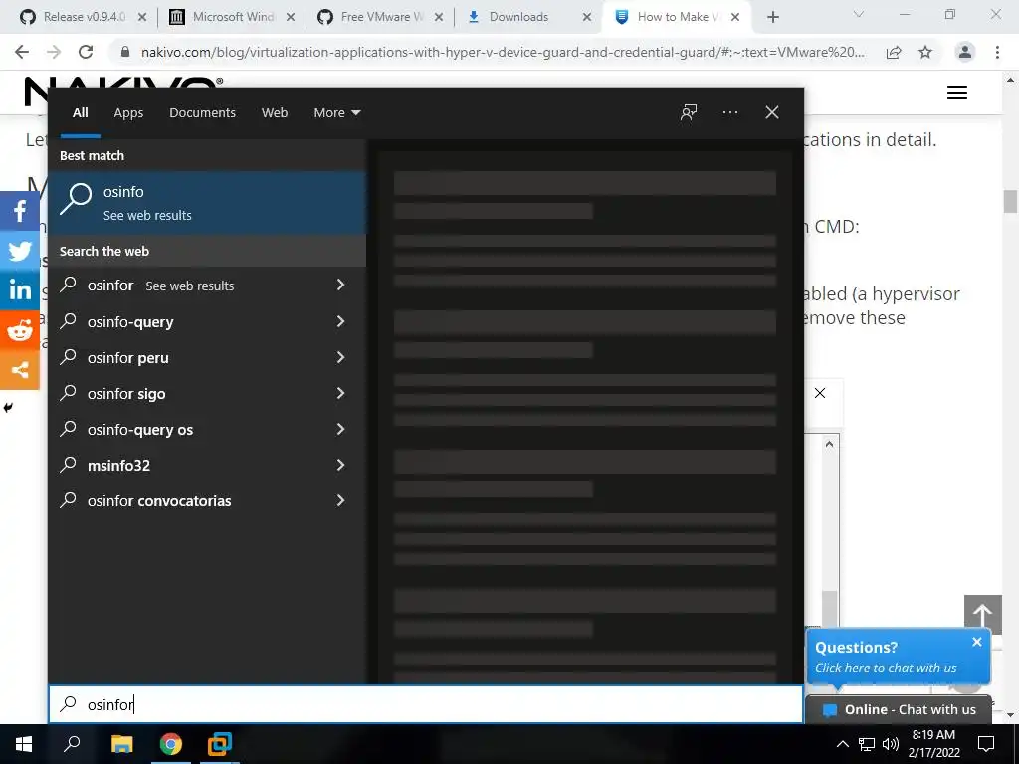Click the search box containing osinfor
Image resolution: width=1019 pixels, height=764 pixels.
coord(426,704)
